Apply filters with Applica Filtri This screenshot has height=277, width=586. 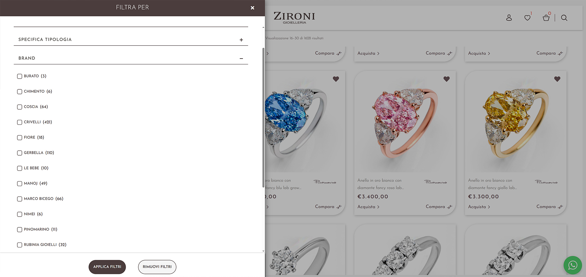[107, 267]
